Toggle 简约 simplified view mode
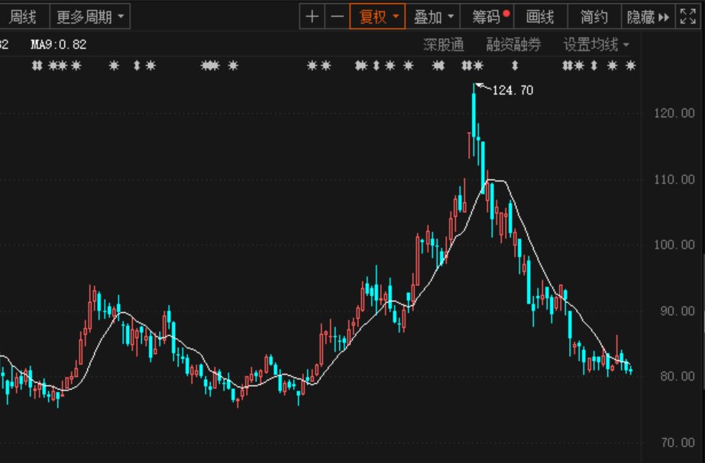The height and width of the screenshot is (463, 705). click(594, 17)
